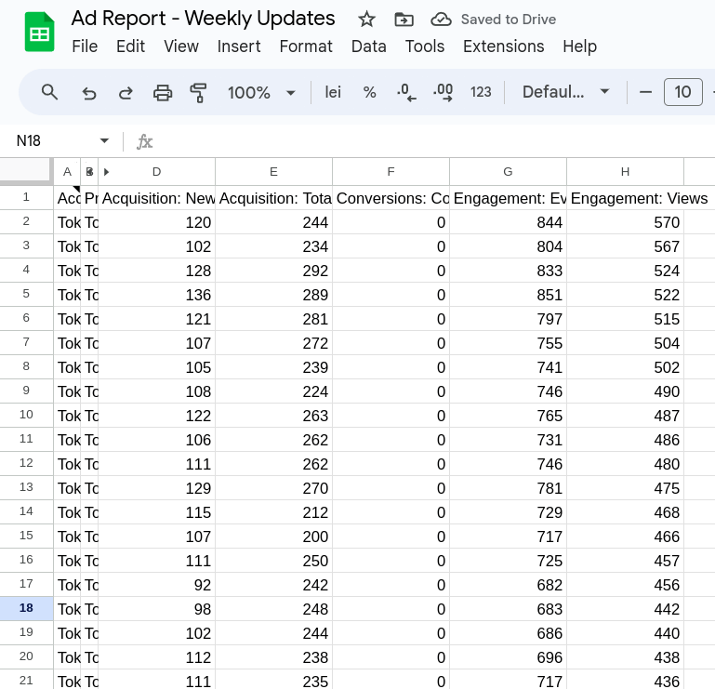Image resolution: width=715 pixels, height=689 pixels.
Task: Click the select-all corner box
Action: click(x=26, y=171)
